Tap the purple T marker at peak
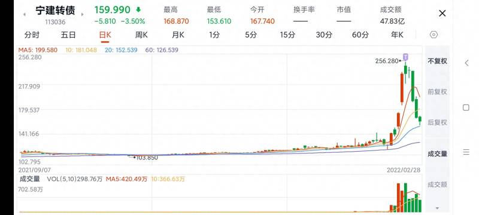 coord(405,57)
